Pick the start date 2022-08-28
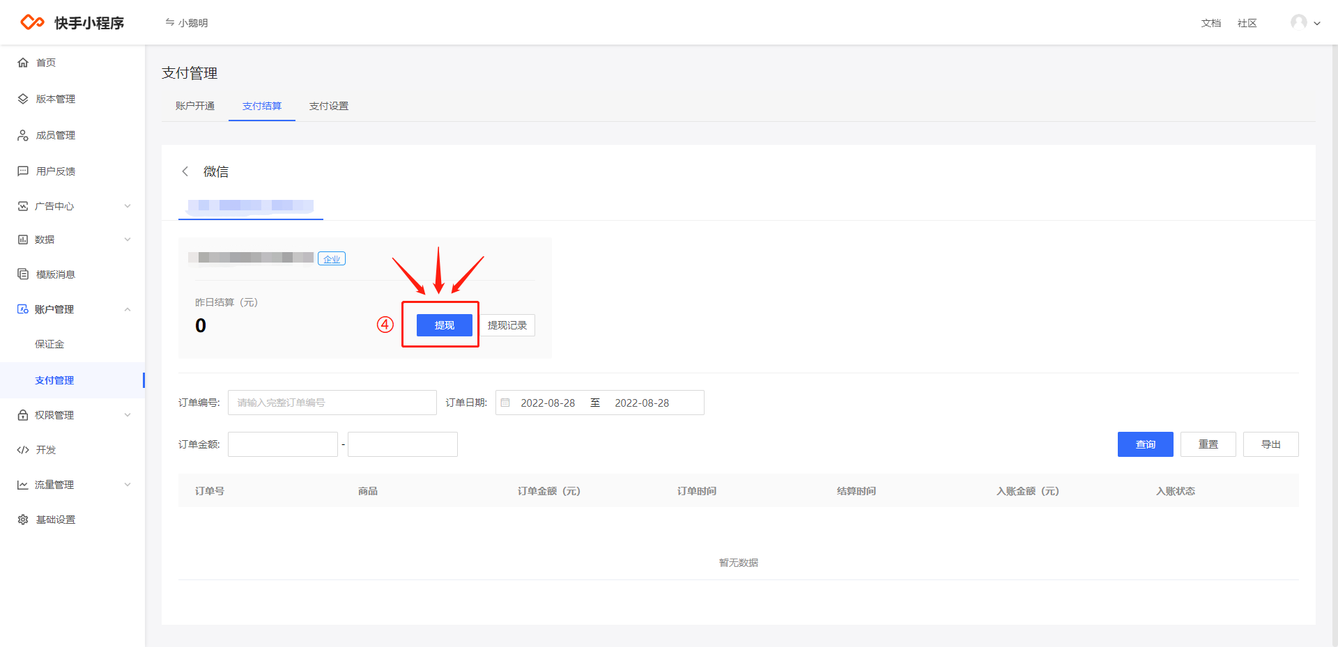Screen dimensions: 1338x647 pos(548,403)
